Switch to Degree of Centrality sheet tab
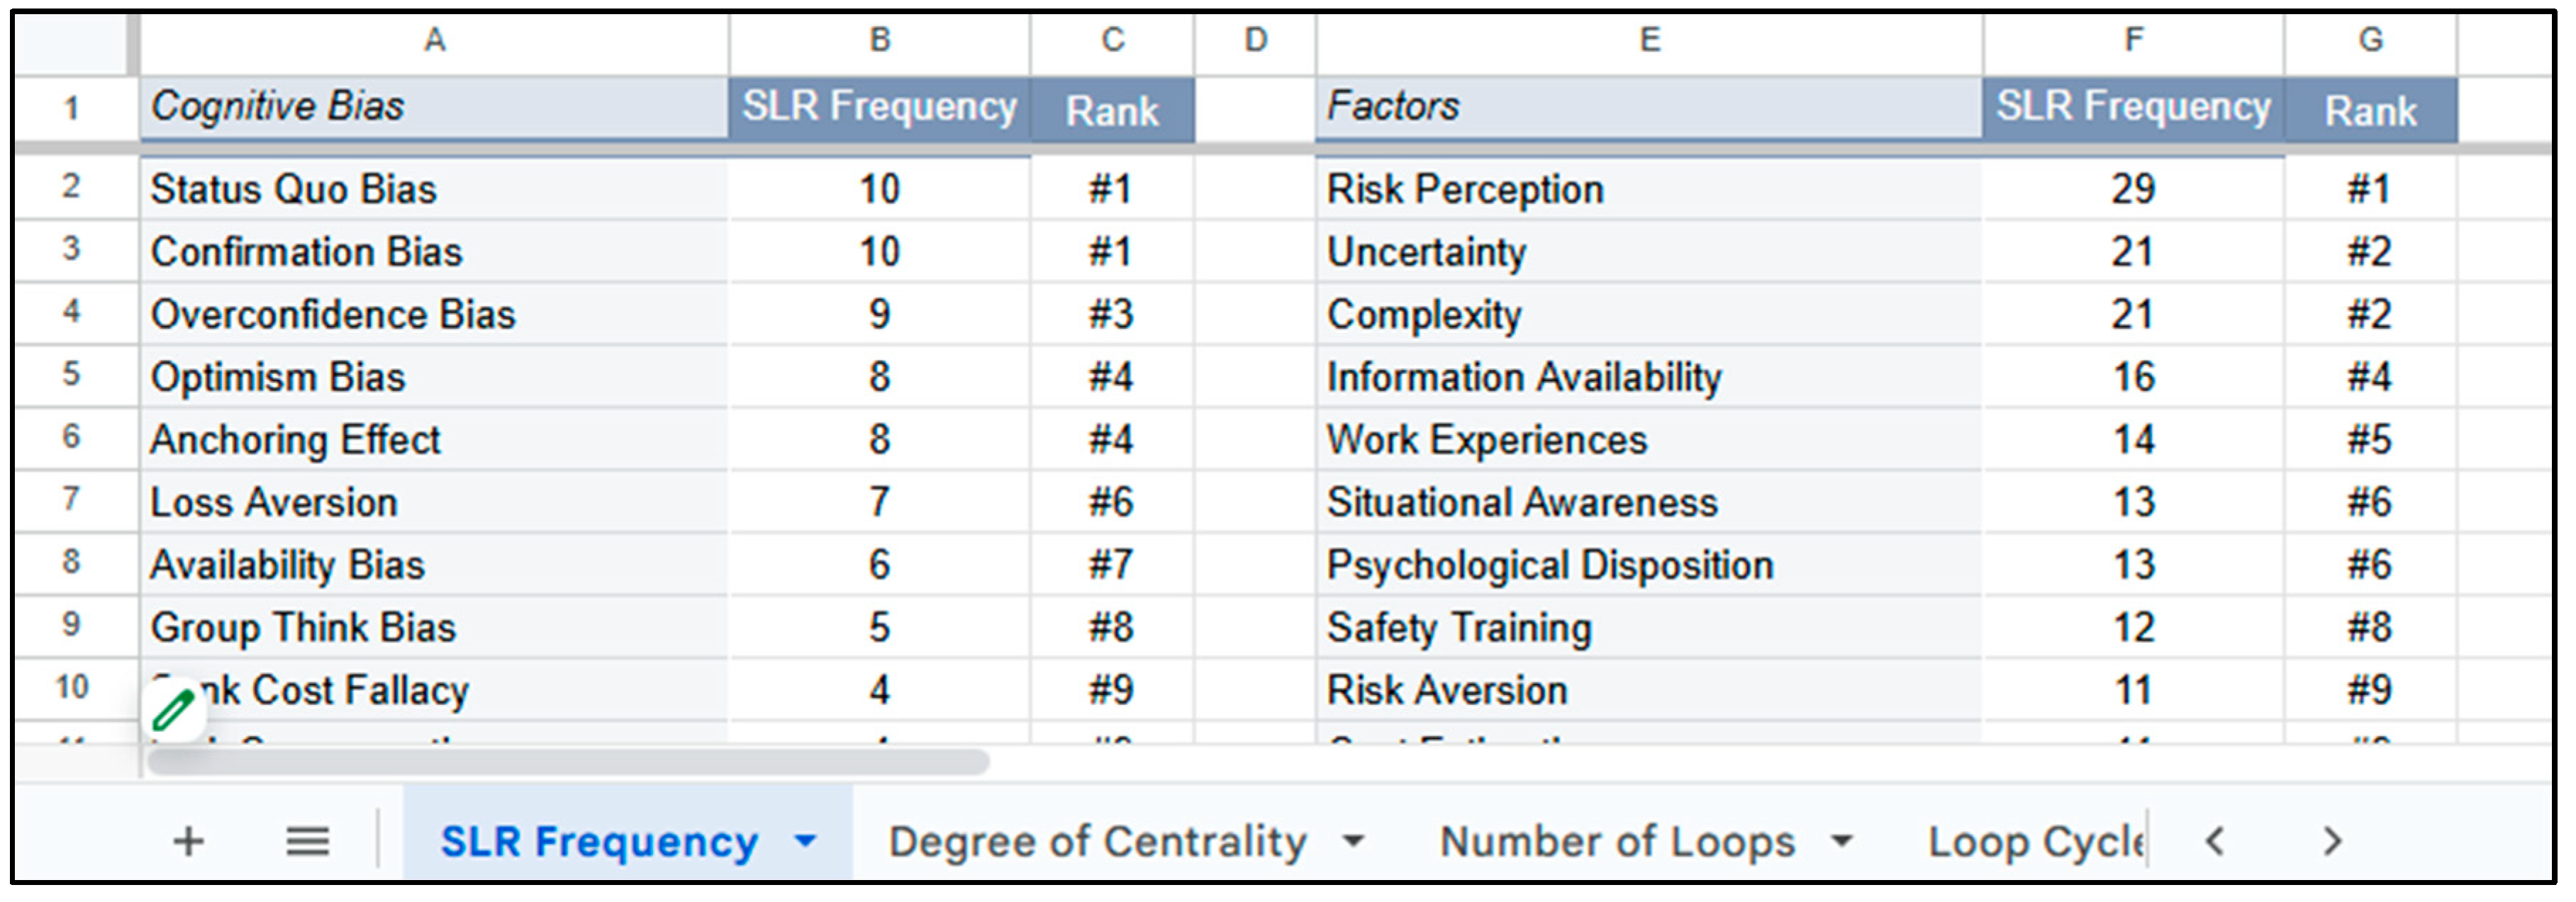Viewport: 2576px width, 902px height. coord(1097,842)
